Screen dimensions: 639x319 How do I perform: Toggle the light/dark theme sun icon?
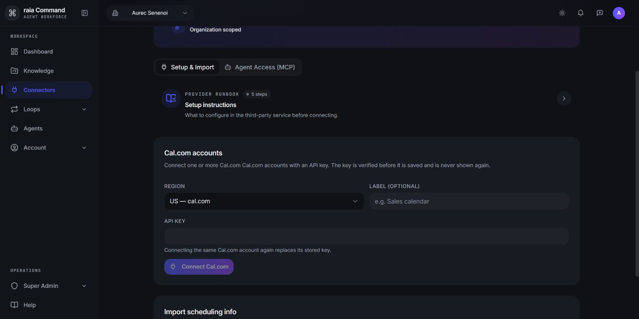562,13
